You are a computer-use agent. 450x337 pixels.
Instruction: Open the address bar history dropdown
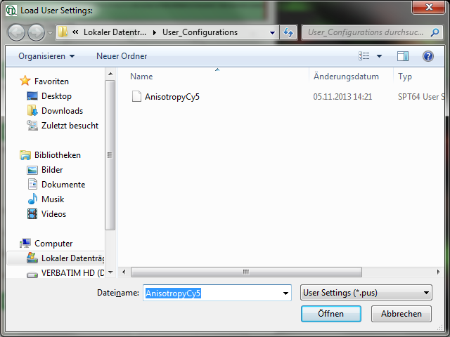[x=272, y=33]
